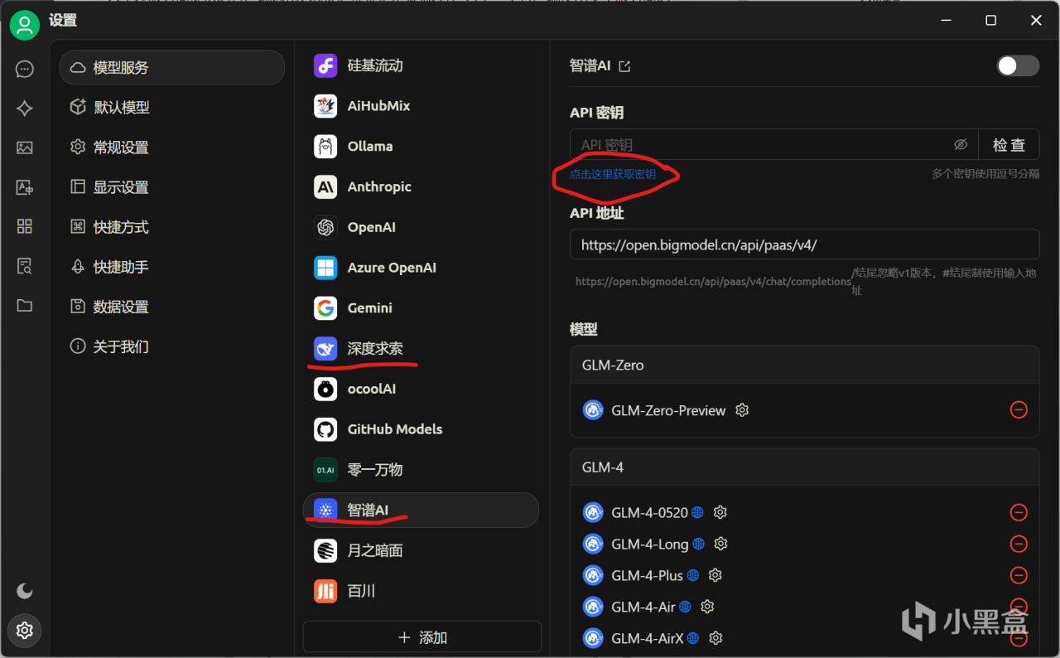Open 显示设置 settings section

[x=172, y=186]
